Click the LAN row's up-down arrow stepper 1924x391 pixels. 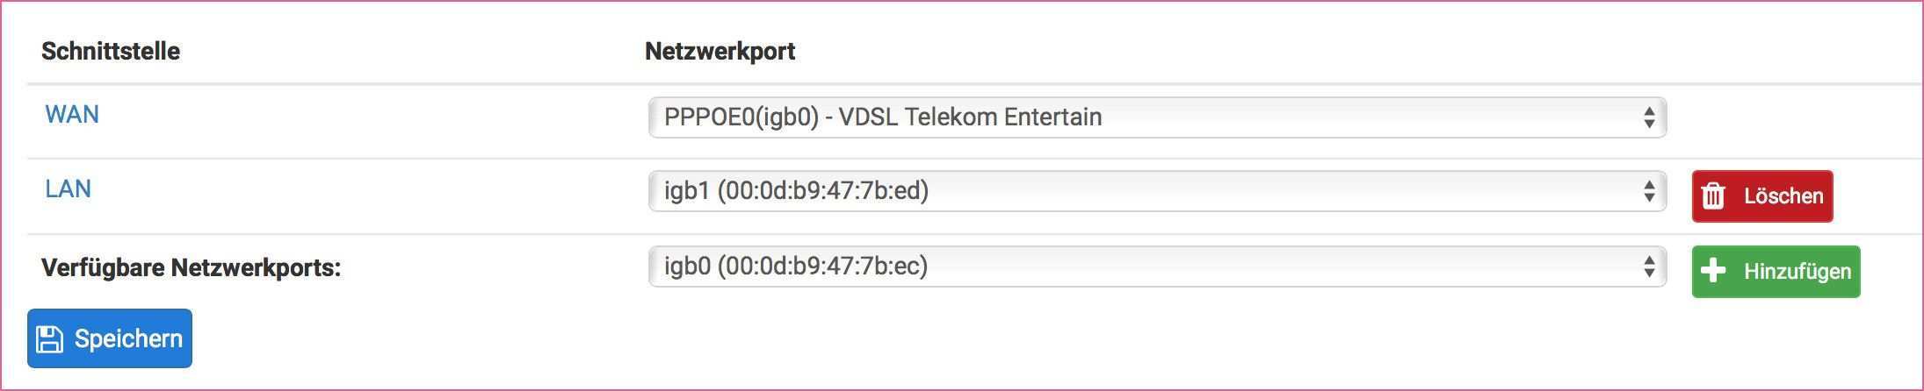coord(1649,191)
